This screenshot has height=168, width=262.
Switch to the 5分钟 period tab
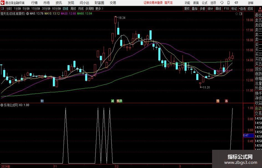pos(26,9)
